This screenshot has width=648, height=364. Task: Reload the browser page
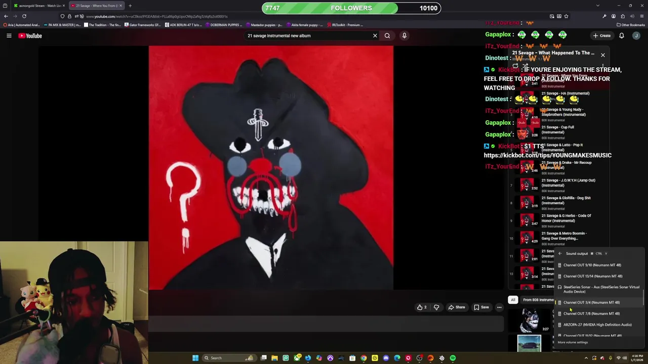24,16
